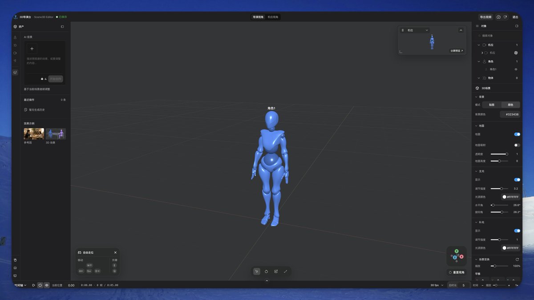The image size is (534, 300).
Task: Click the 搜索对象 search field
Action: point(497,36)
